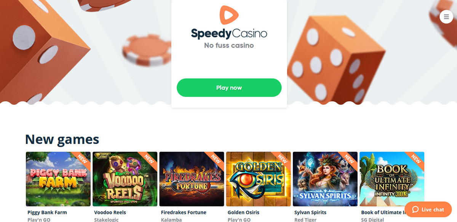The width and height of the screenshot is (457, 222).
Task: Open the Sylvan Spirits game thumbnail
Action: point(325,179)
